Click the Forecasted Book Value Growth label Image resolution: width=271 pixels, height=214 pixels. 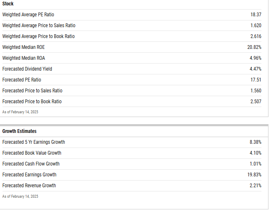click(32, 153)
